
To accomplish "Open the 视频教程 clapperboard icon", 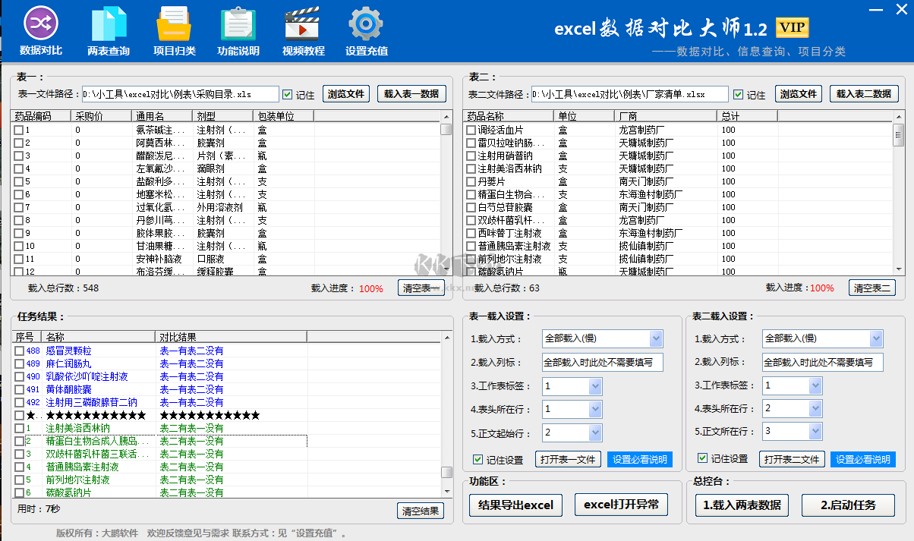I will point(303,23).
